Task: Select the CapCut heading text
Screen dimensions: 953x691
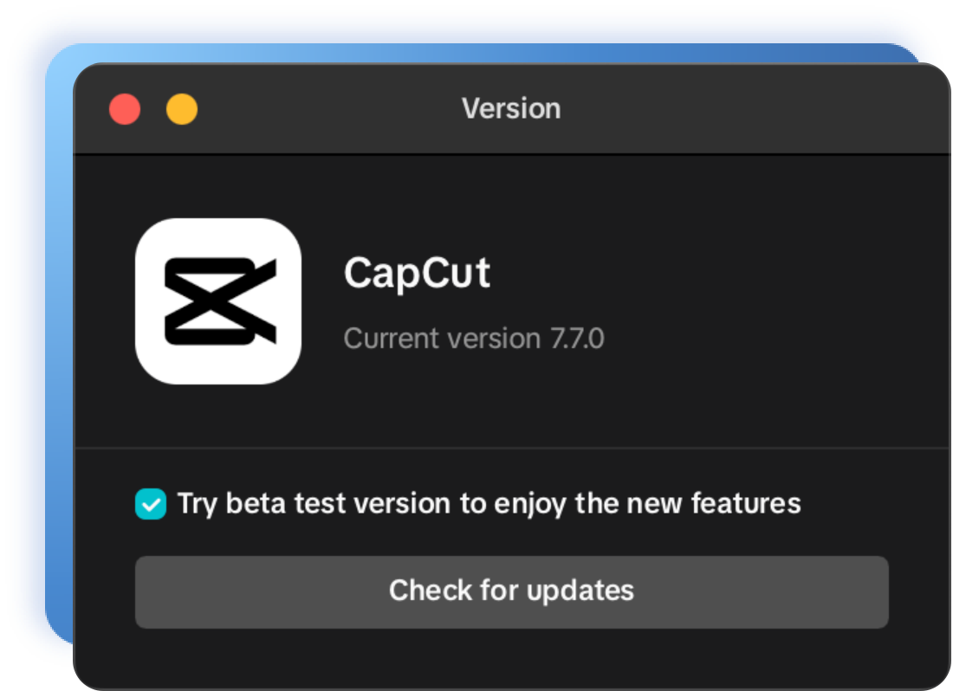Action: click(418, 273)
